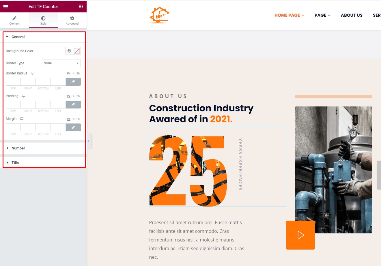Click Padding bottom value field
Image resolution: width=381 pixels, height=266 pixels.
coord(43,105)
